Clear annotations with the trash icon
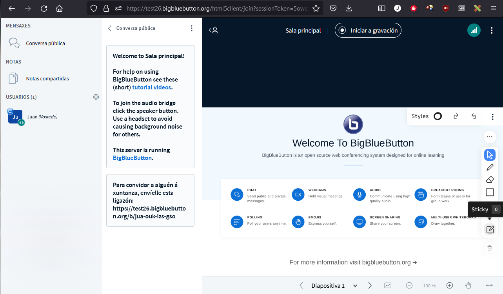Screen dimensions: 503x294 489,248
